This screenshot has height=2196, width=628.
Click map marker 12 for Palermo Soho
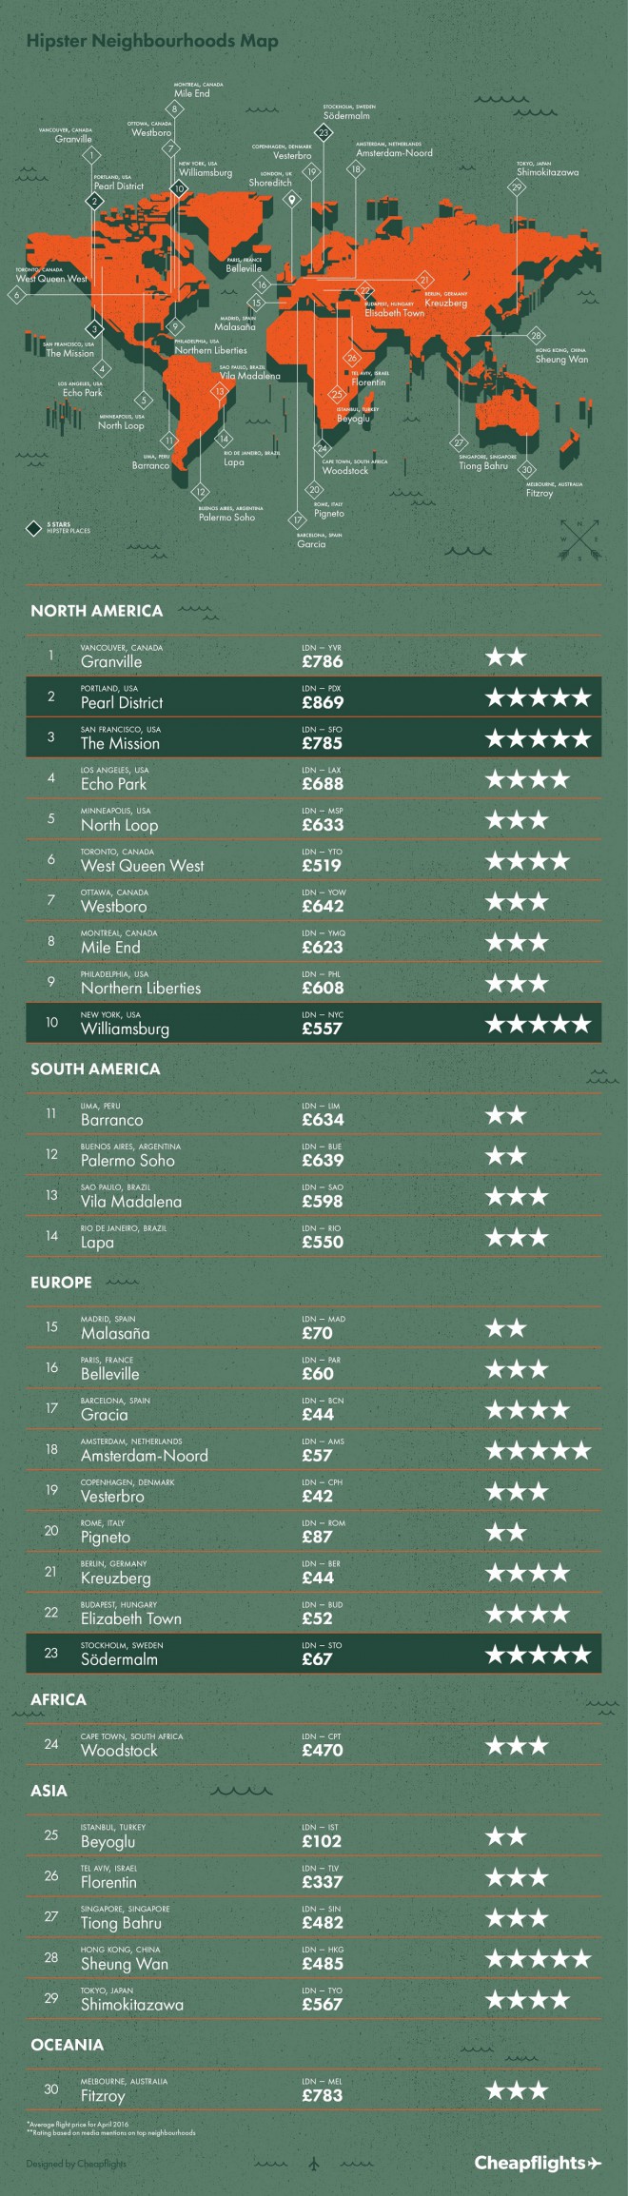pyautogui.click(x=200, y=492)
